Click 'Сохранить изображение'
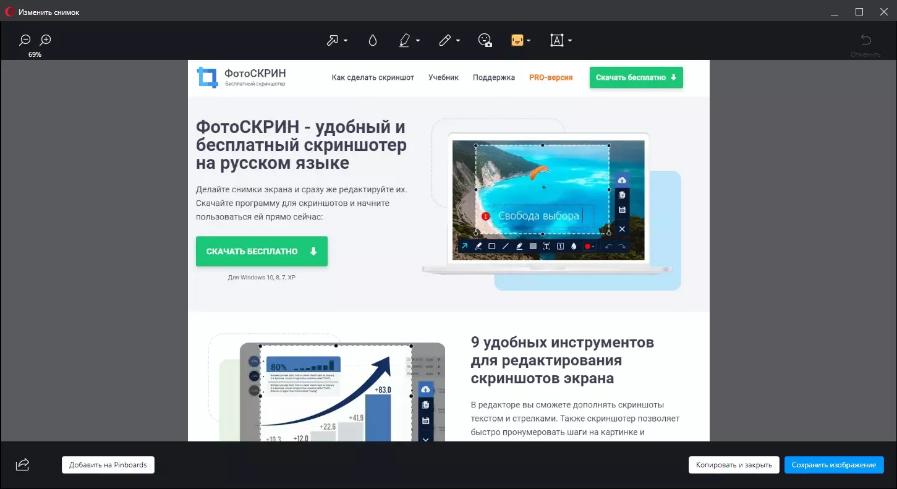 click(834, 464)
